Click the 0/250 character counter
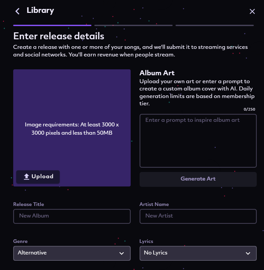The image size is (264, 270). tap(249, 109)
